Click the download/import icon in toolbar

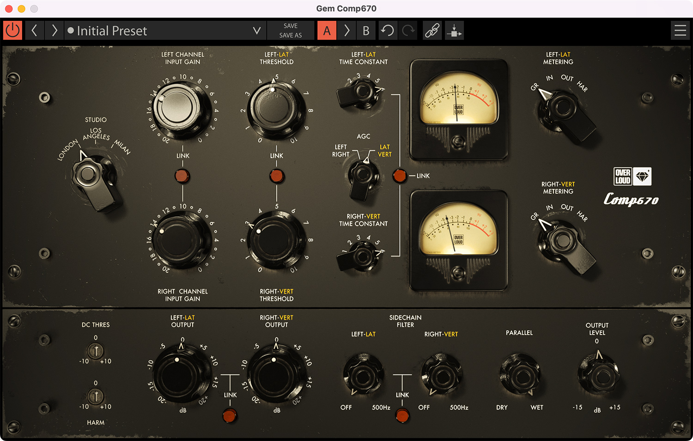(454, 31)
